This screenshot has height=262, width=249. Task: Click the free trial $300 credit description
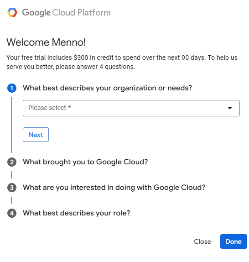pyautogui.click(x=122, y=62)
